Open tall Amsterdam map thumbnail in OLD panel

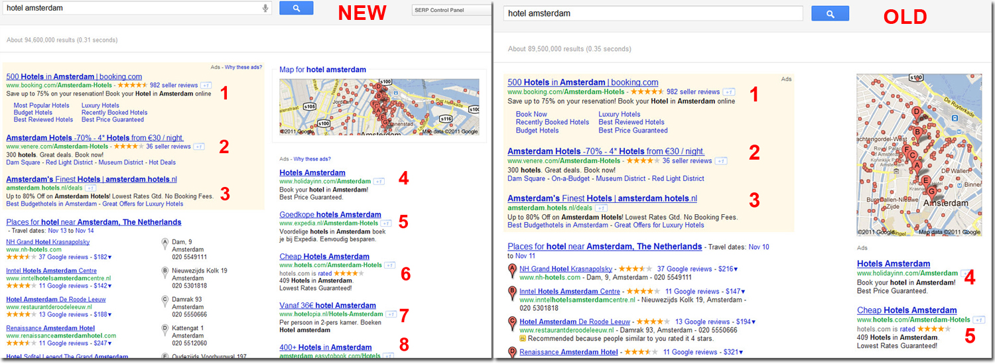[919, 155]
